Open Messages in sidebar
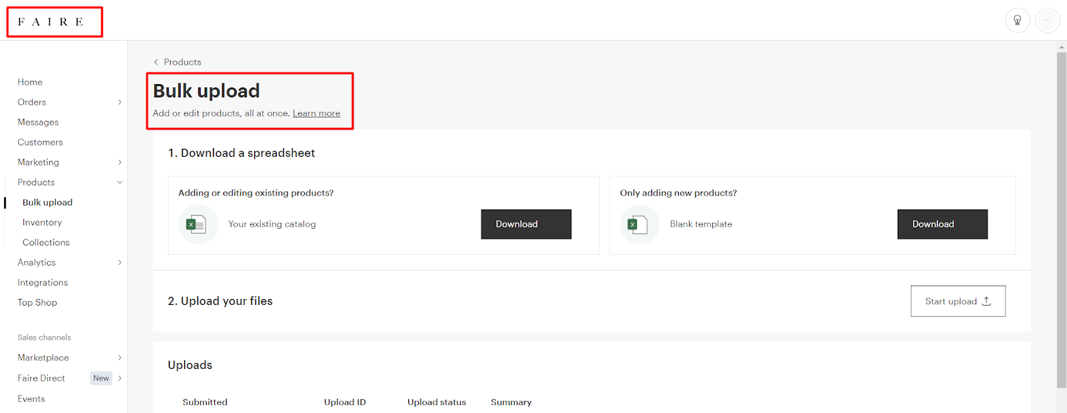Screen dimensions: 1067x413 coord(38,122)
